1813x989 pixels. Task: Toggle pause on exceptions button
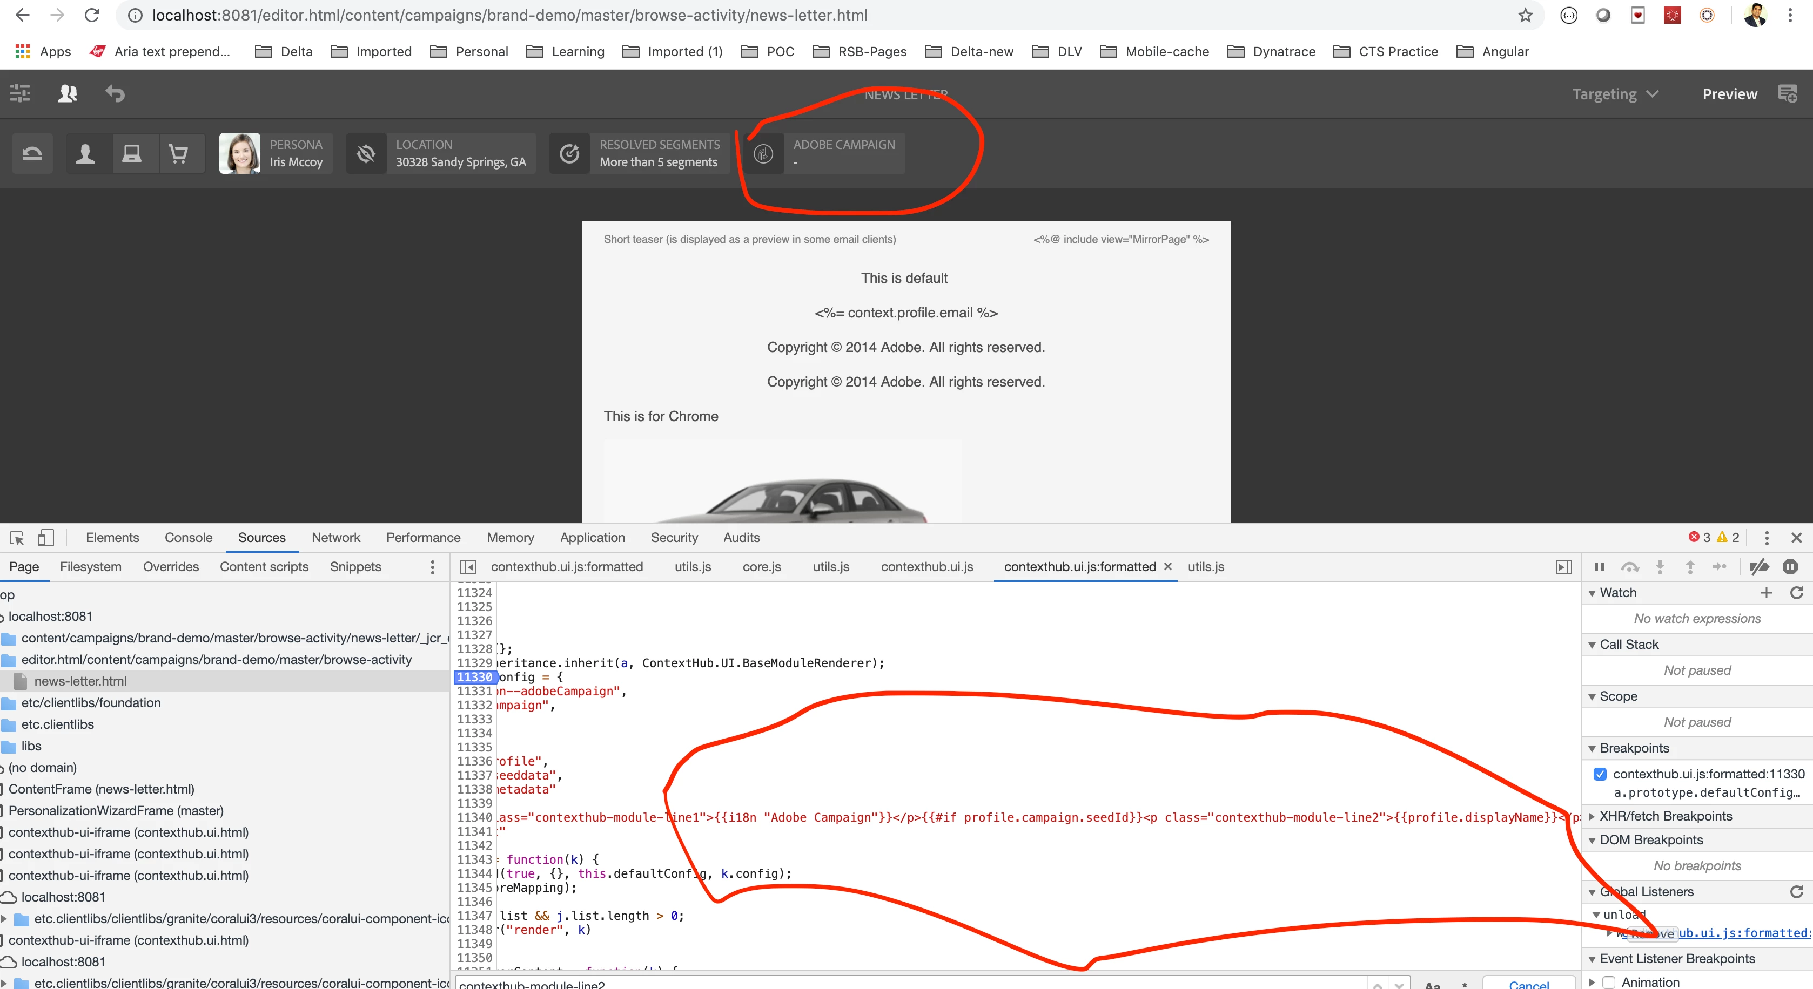click(x=1790, y=567)
